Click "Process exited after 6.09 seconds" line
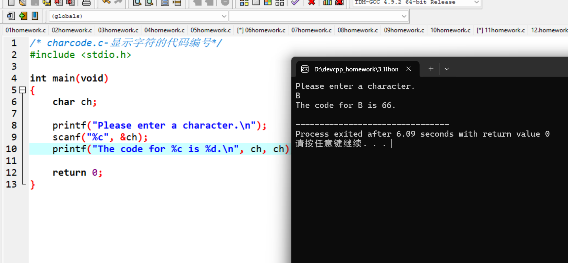 tap(423, 134)
